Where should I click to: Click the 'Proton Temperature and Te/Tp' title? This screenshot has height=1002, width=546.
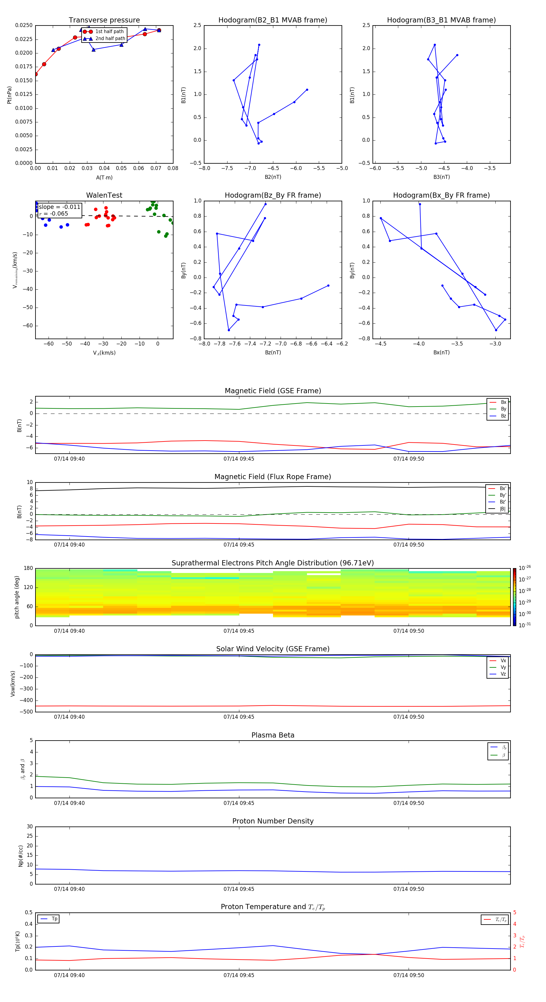tap(273, 907)
